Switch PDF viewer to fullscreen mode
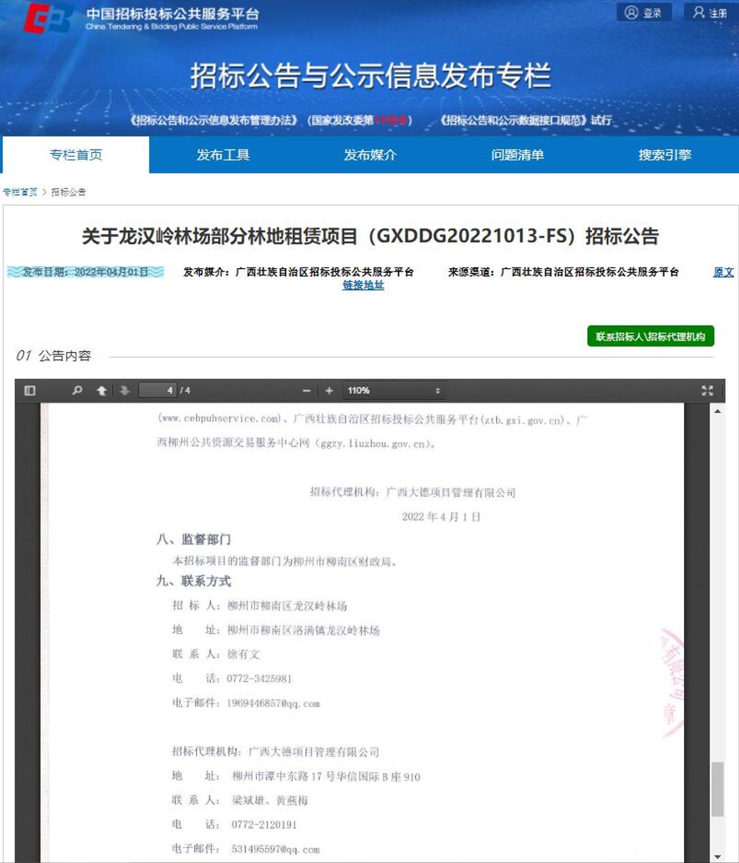This screenshot has height=863, width=739. coord(707,391)
